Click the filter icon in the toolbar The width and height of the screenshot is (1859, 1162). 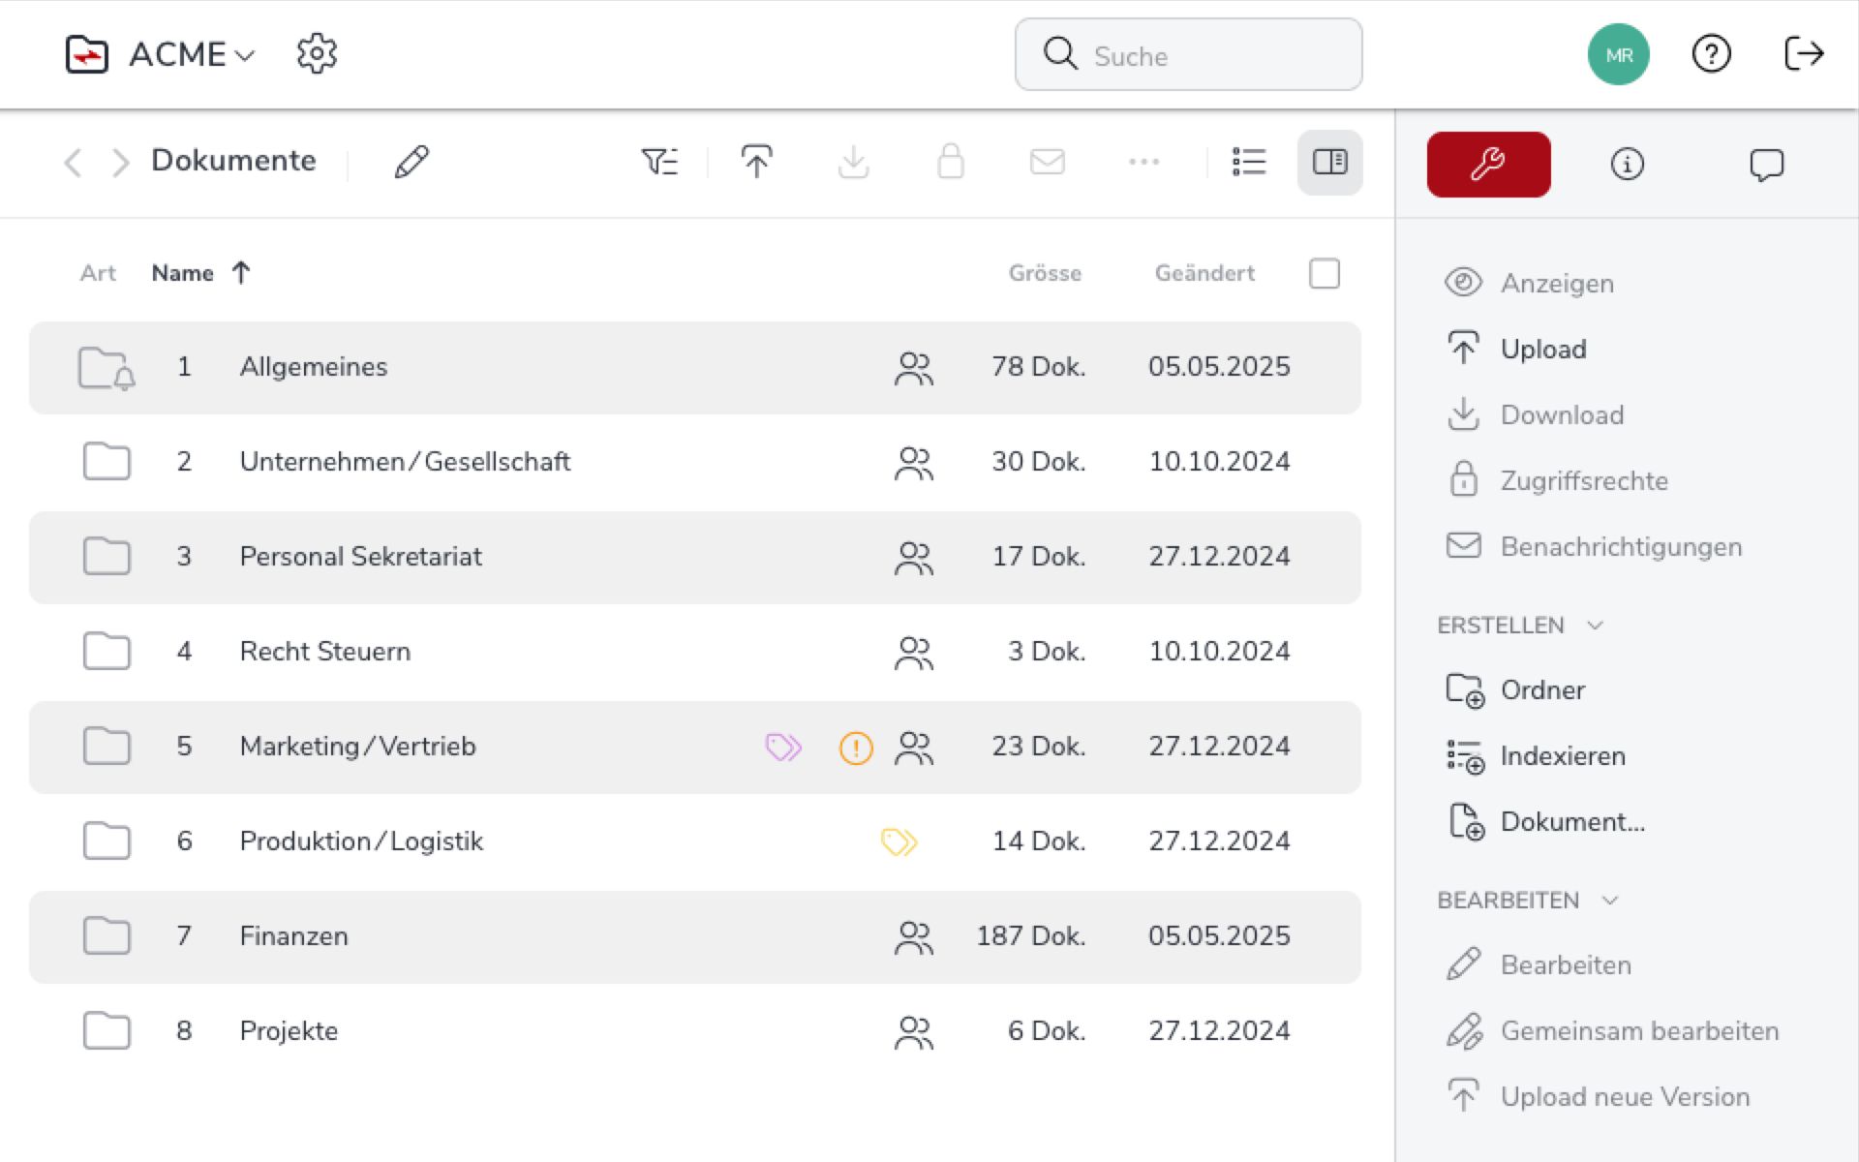pos(659,162)
